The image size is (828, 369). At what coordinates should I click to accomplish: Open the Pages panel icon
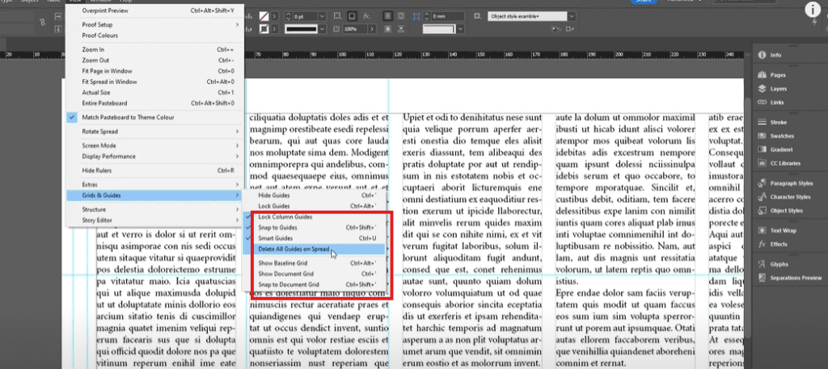pos(762,75)
